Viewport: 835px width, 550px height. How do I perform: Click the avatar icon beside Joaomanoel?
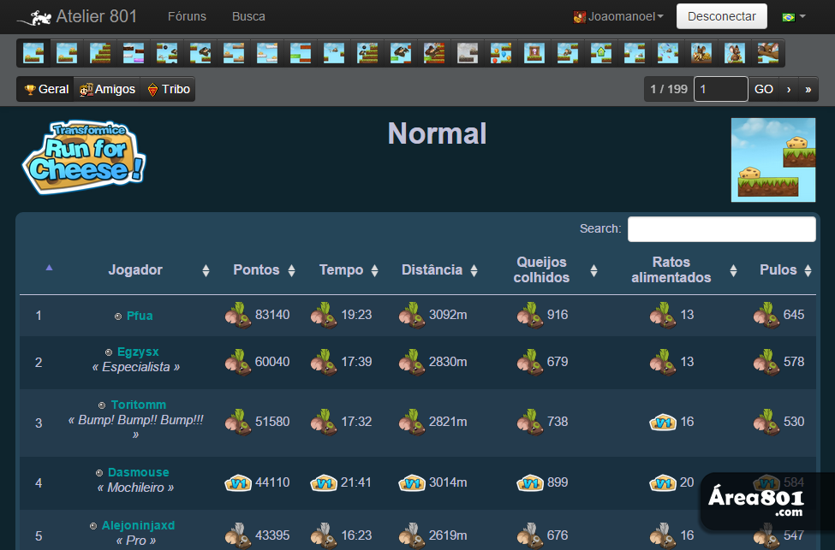click(x=580, y=17)
